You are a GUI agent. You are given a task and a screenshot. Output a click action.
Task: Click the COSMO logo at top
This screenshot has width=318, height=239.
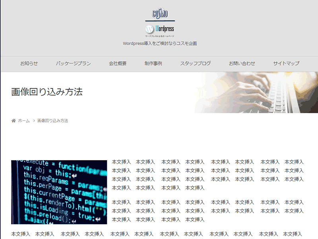tap(160, 14)
